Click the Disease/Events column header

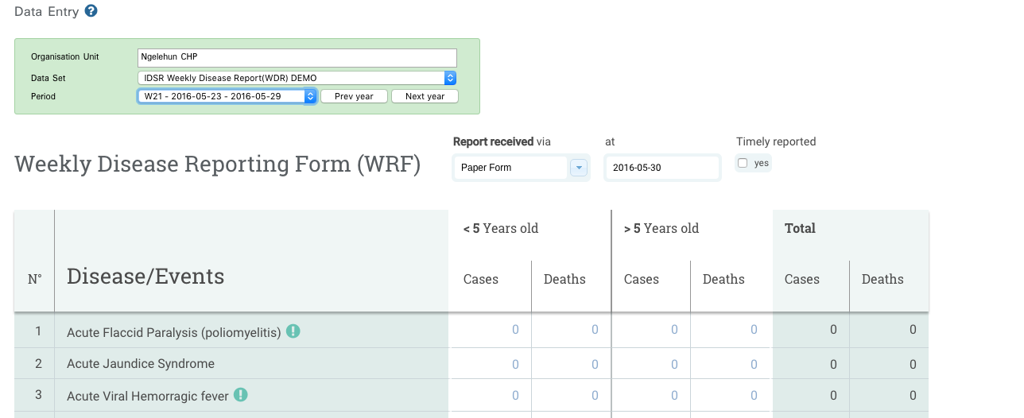click(x=145, y=277)
